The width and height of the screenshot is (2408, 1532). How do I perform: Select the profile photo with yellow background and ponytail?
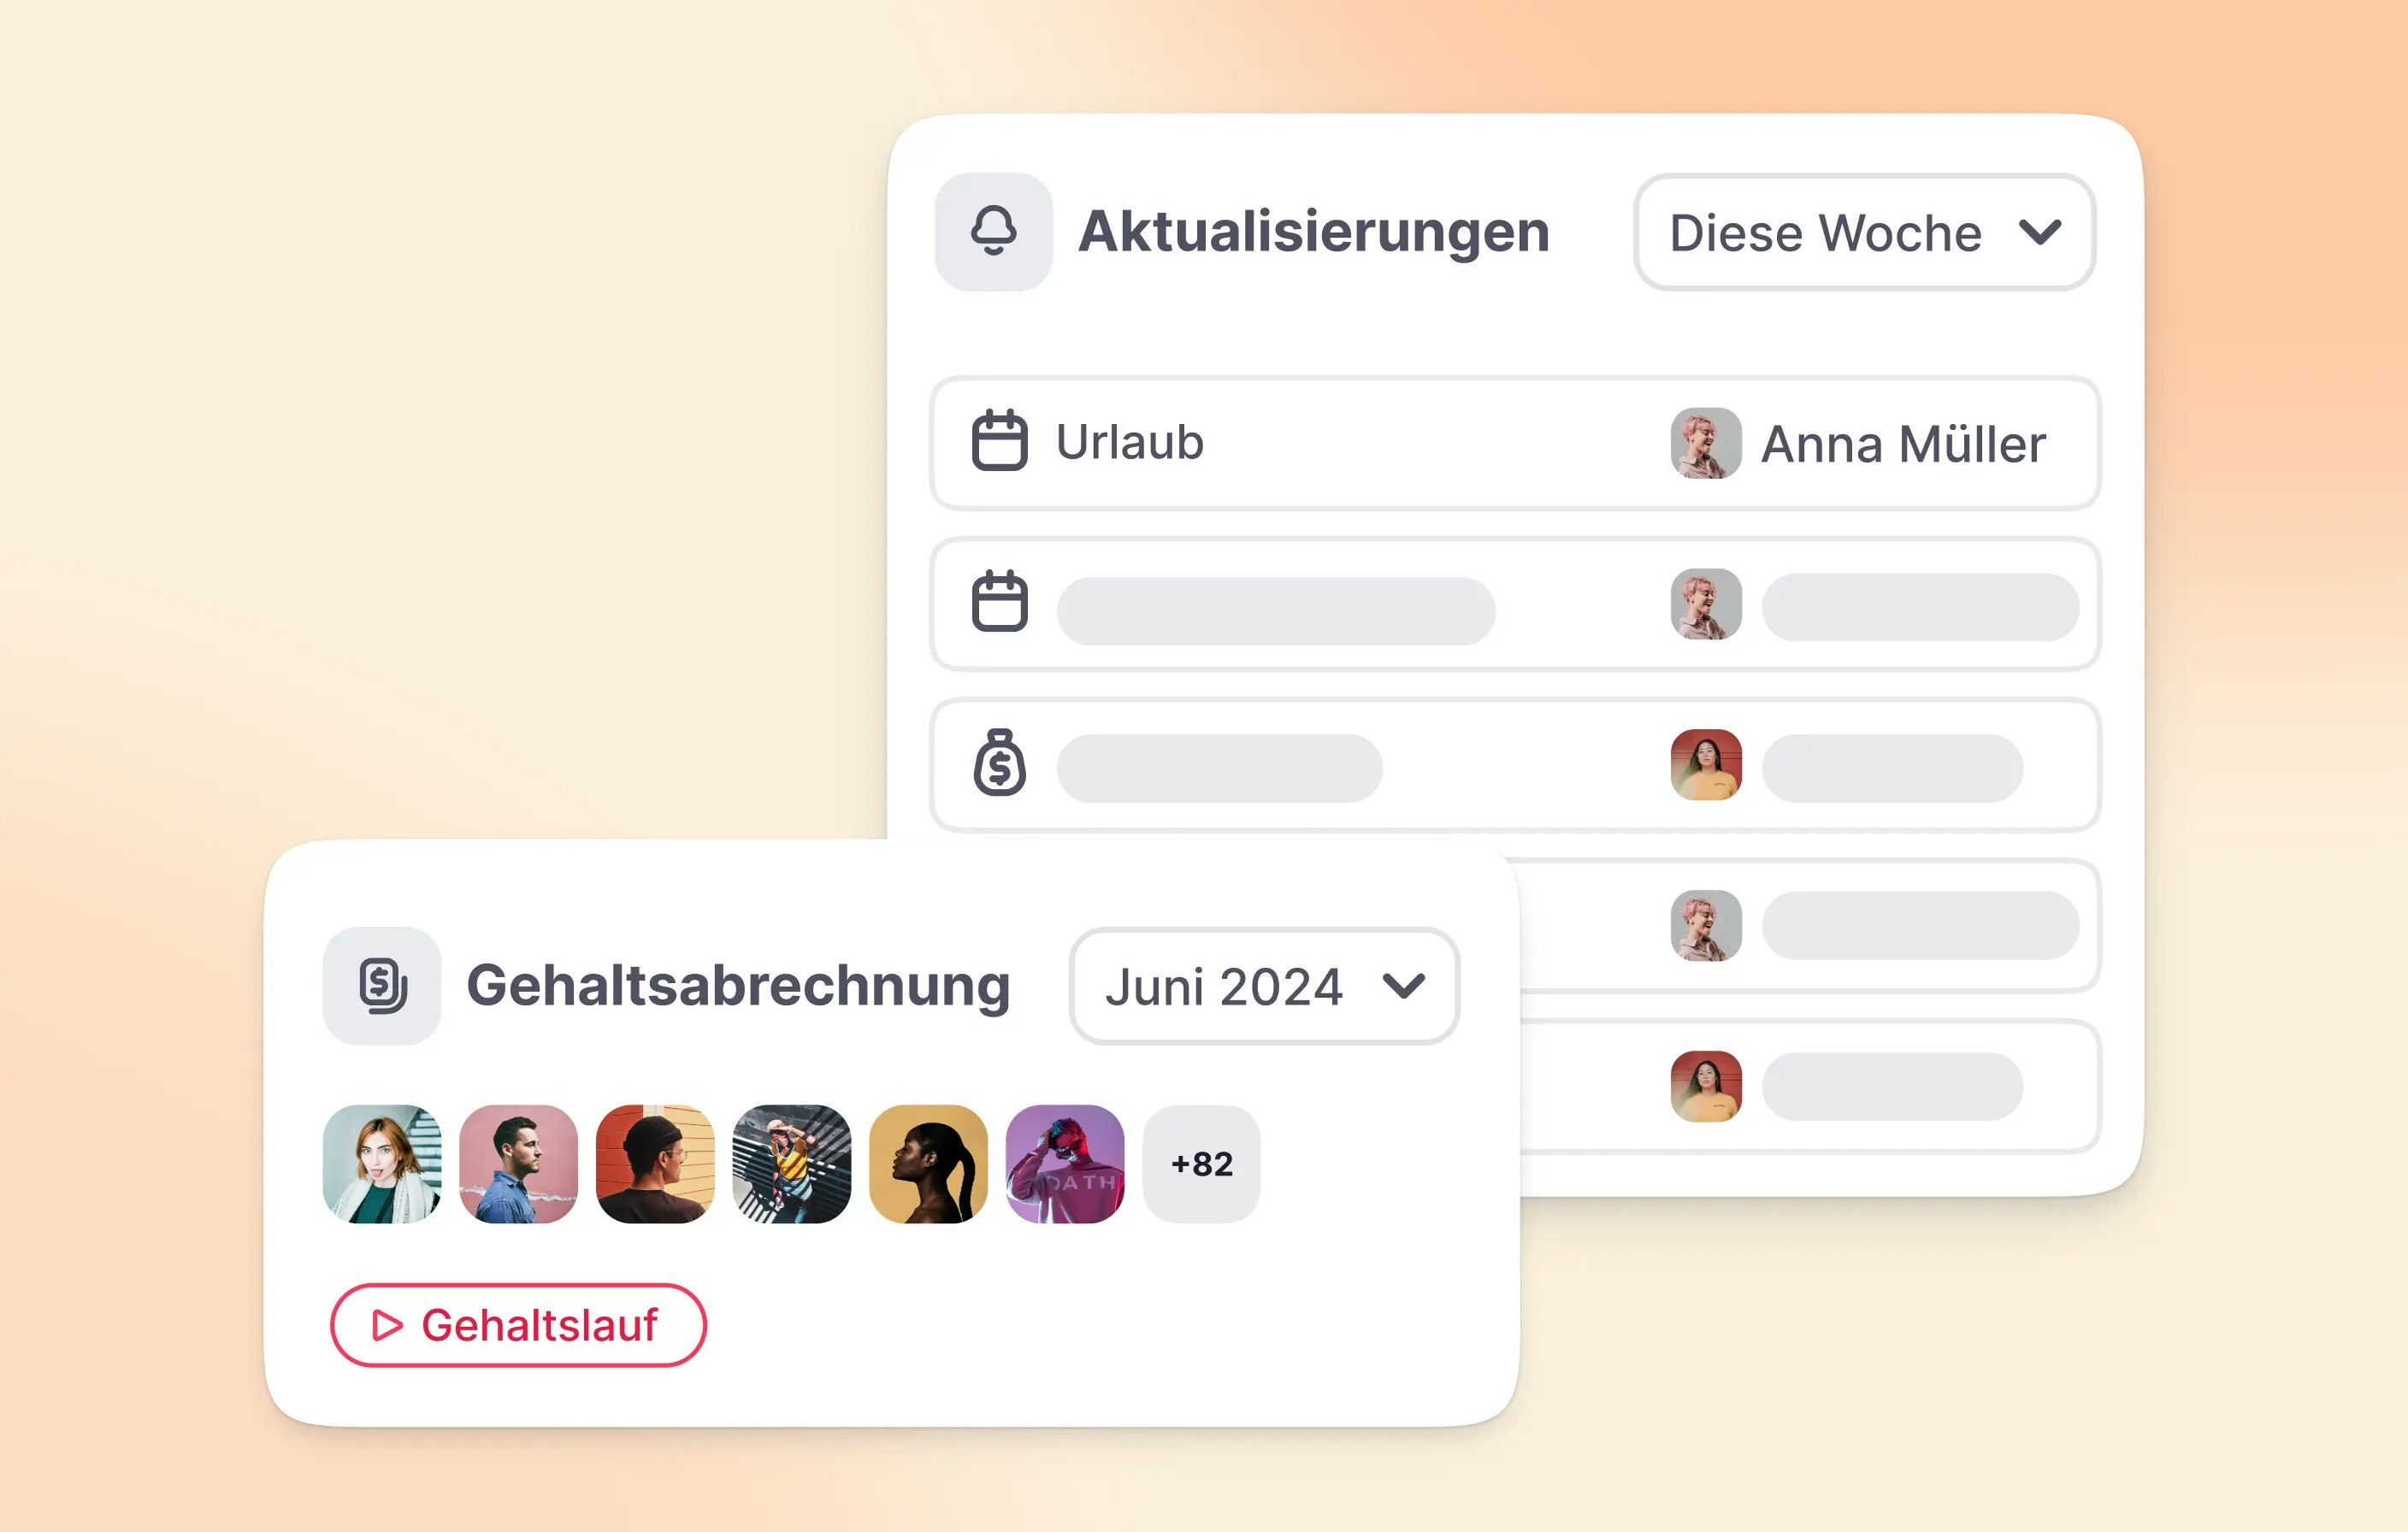pos(928,1164)
